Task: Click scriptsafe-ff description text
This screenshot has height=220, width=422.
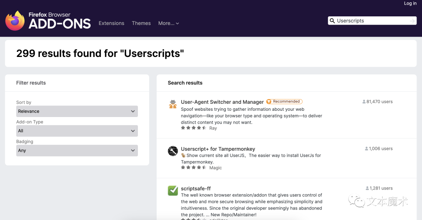Action: click(251, 205)
